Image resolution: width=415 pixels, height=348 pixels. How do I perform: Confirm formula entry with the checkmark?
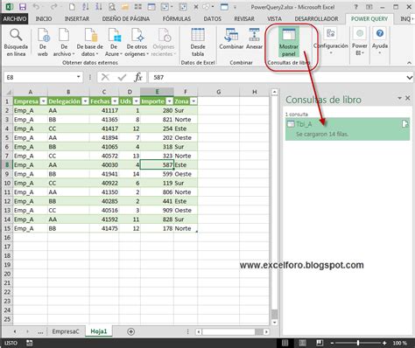click(x=122, y=77)
